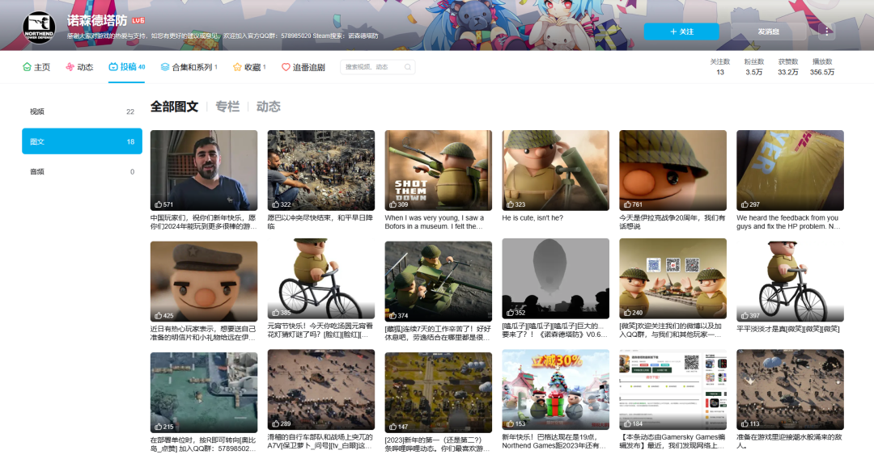This screenshot has height=463, width=874.
Task: Select 音频 category in sidebar
Action: (82, 171)
